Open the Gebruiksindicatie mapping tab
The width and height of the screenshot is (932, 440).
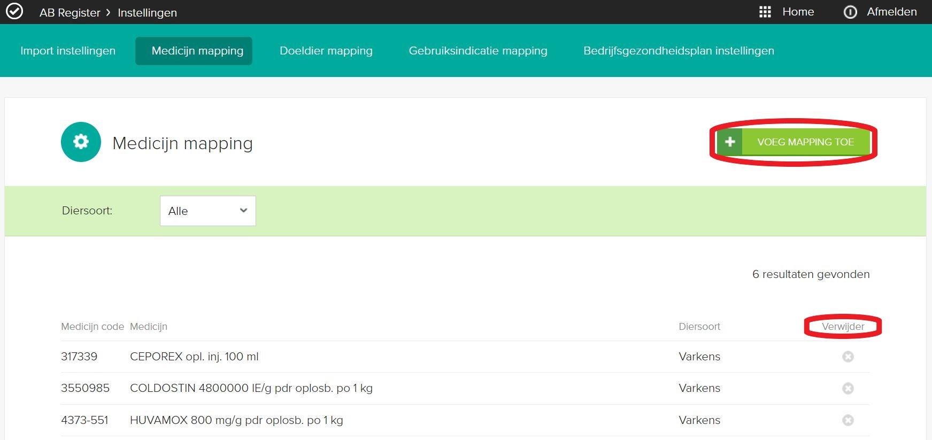pyautogui.click(x=477, y=51)
